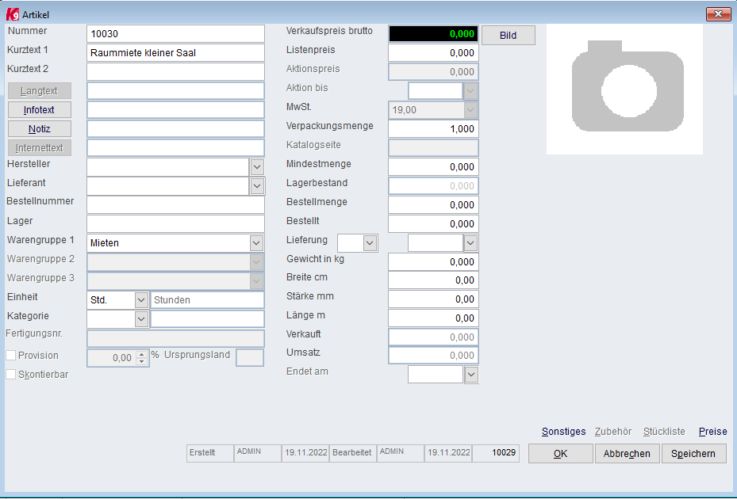Decrease Provision percentage with down arrow
This screenshot has height=499, width=737.
click(141, 361)
